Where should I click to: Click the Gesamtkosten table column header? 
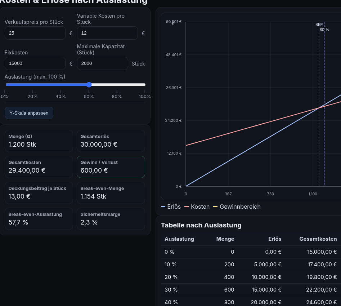click(318, 239)
